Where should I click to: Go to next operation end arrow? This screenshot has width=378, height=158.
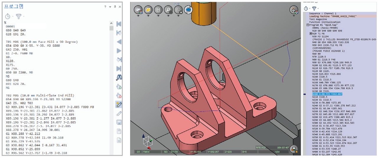click(119, 60)
